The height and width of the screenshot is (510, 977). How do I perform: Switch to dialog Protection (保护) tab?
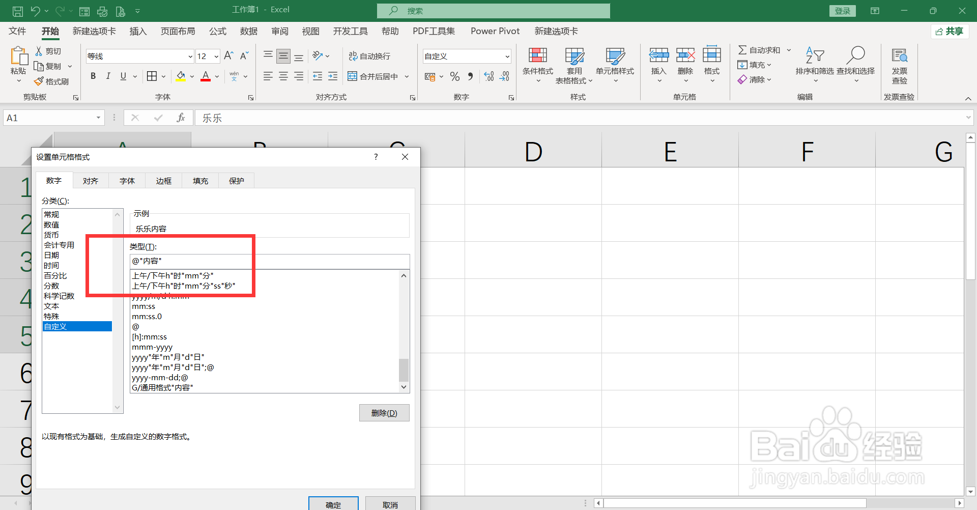237,181
